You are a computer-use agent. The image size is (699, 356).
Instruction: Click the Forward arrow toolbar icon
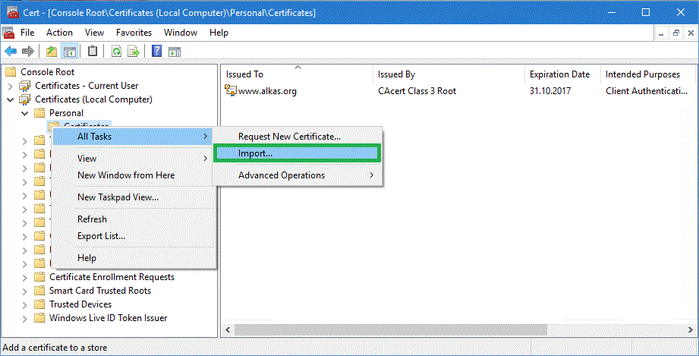28,52
